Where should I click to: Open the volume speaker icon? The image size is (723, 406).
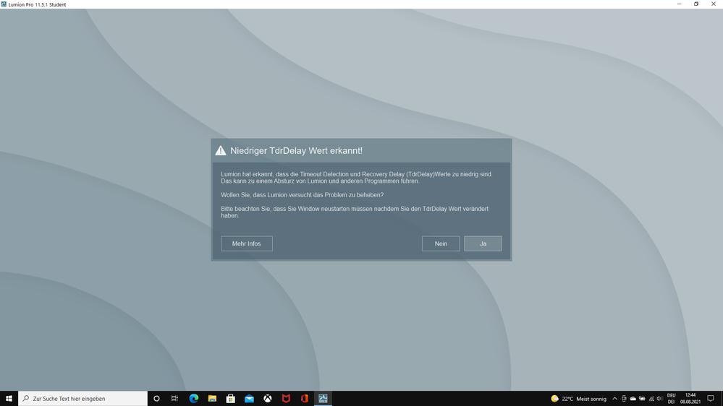pyautogui.click(x=660, y=399)
